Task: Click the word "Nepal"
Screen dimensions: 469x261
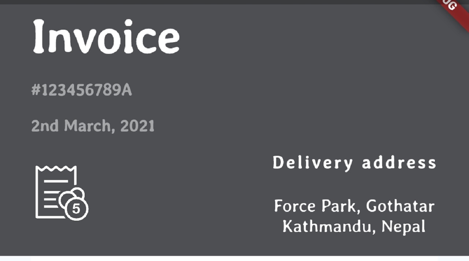Action: pos(403,226)
